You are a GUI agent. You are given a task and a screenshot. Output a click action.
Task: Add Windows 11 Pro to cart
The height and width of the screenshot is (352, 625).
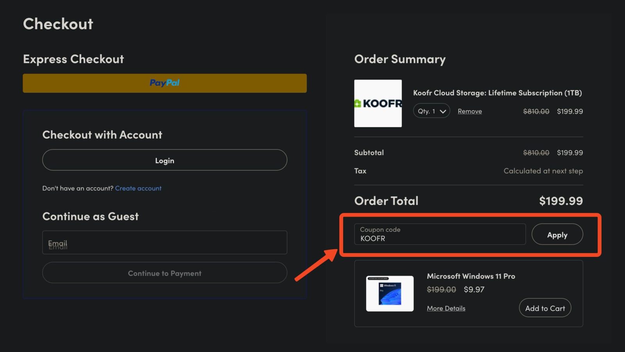(x=545, y=308)
